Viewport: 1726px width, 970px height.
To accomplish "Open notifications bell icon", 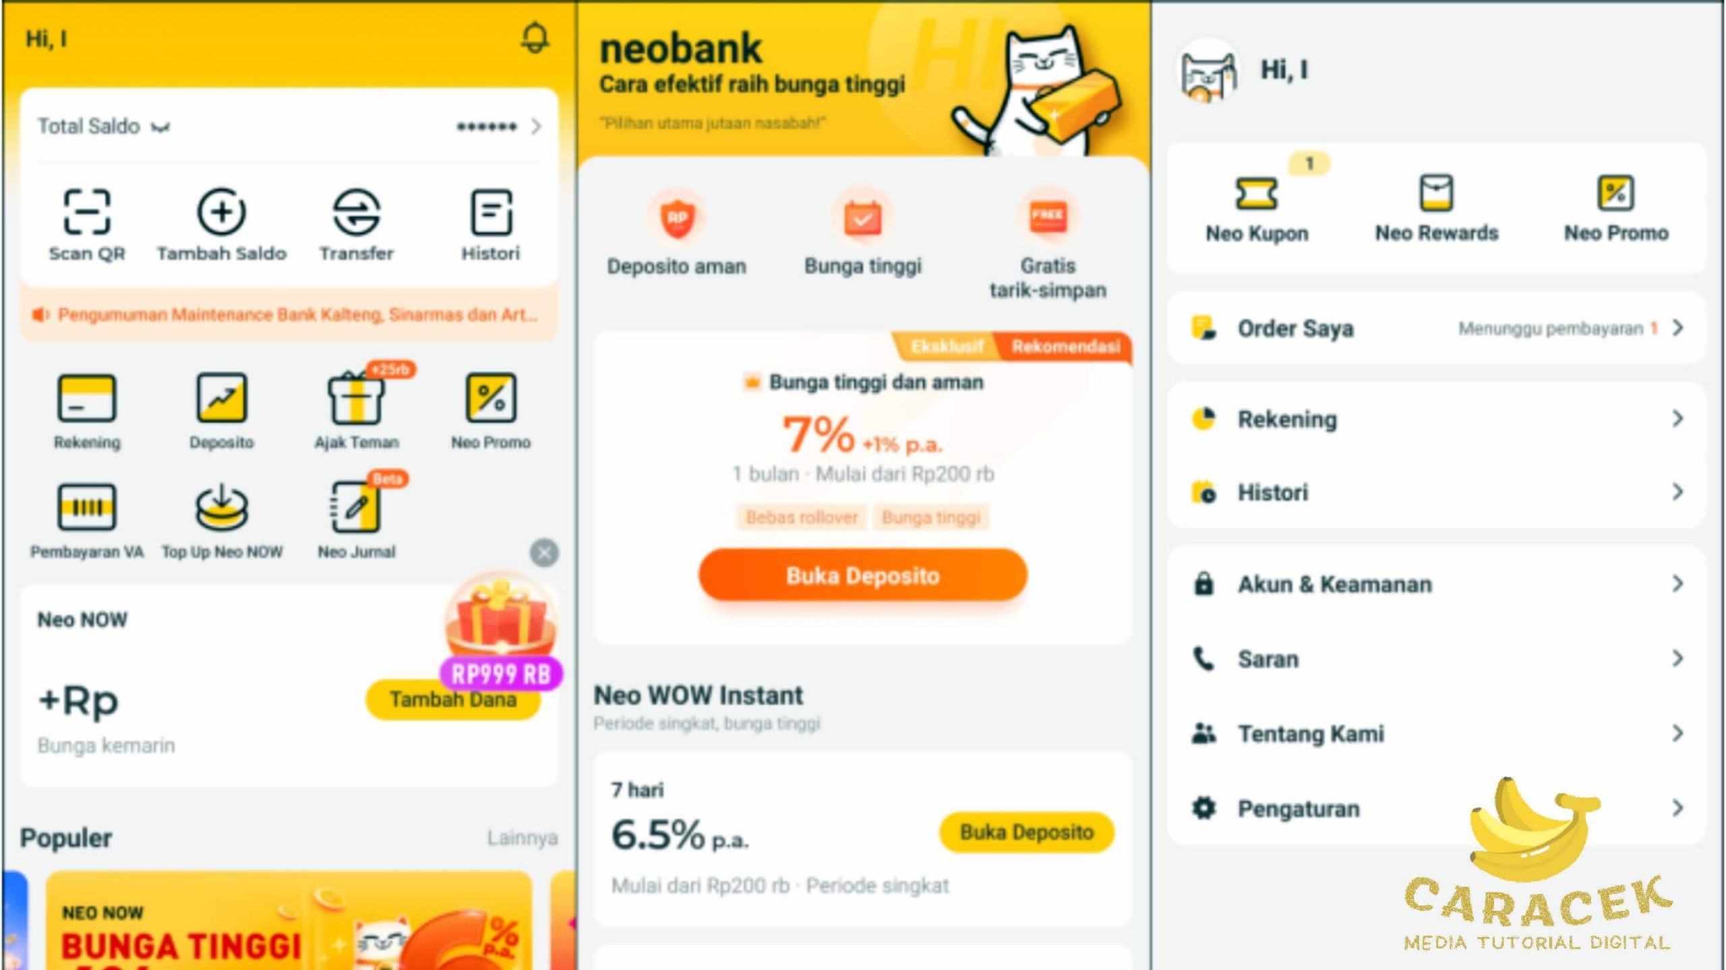I will coord(535,38).
